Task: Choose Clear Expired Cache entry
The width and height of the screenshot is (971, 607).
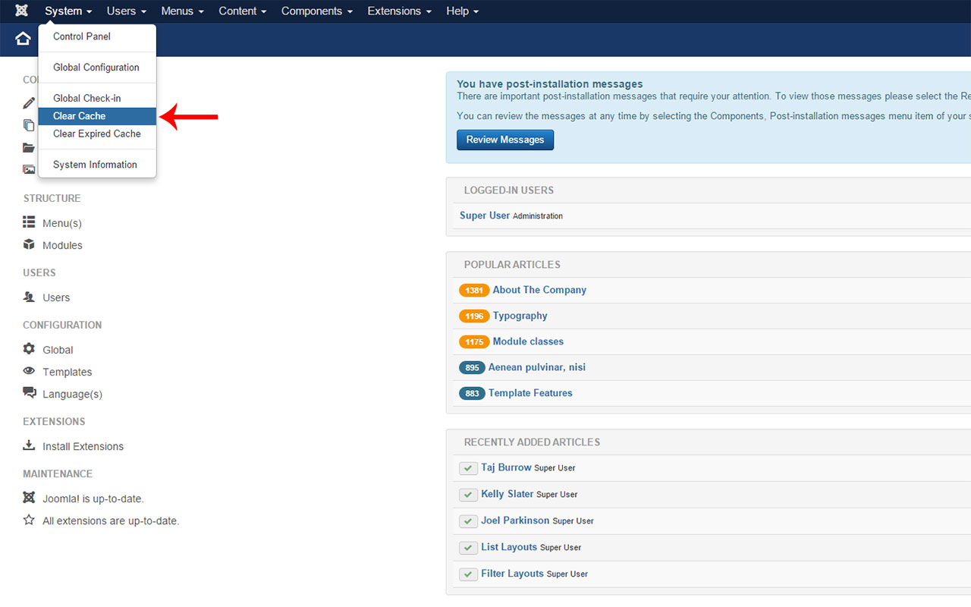Action: point(97,134)
